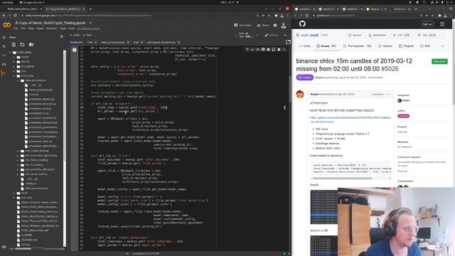Open the GitHub Issues tab
This screenshot has height=256, width=455.
point(326,46)
